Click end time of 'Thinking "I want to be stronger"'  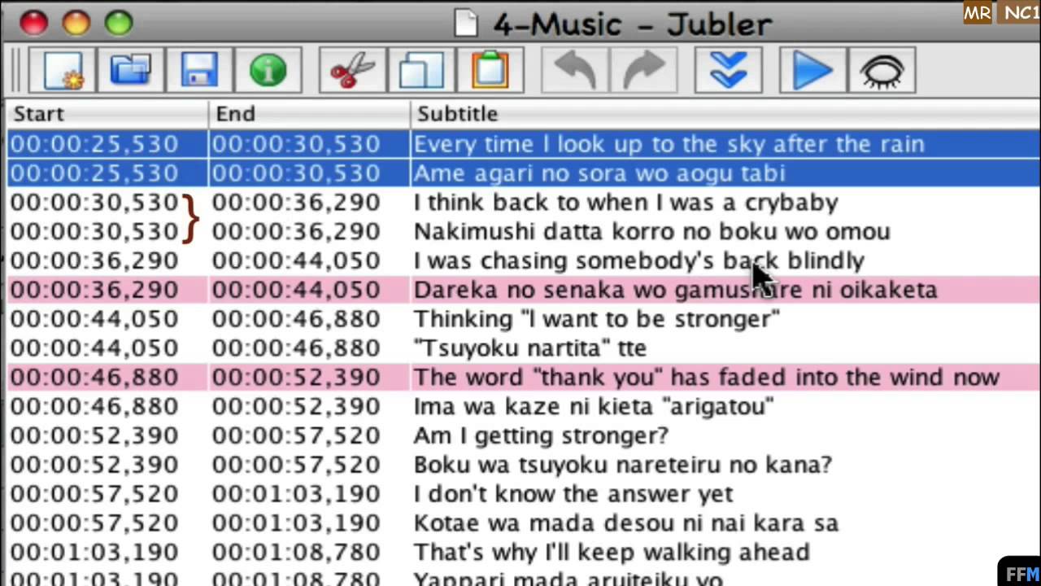(x=296, y=319)
